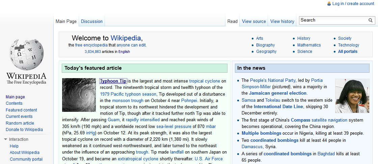Open the Typhoon Tip satellite thumbnail
The width and height of the screenshot is (378, 164).
[79, 95]
